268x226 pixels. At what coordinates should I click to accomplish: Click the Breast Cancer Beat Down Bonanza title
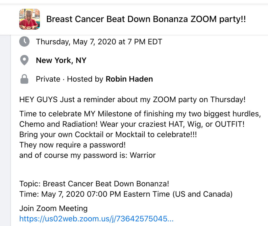(x=146, y=19)
